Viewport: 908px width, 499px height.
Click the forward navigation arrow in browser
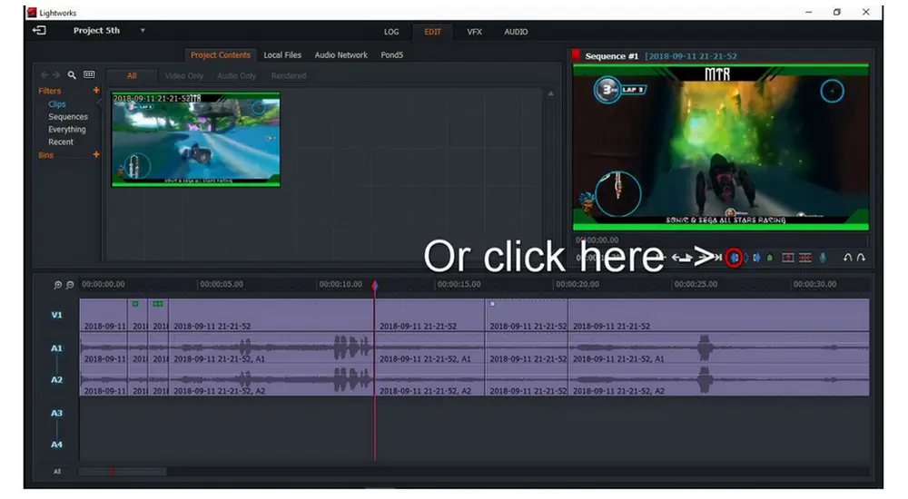coord(56,74)
